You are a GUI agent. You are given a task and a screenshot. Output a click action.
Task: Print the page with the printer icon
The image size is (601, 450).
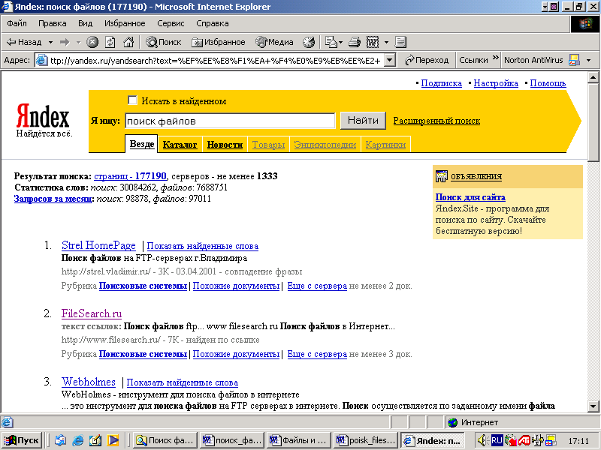[x=355, y=42]
